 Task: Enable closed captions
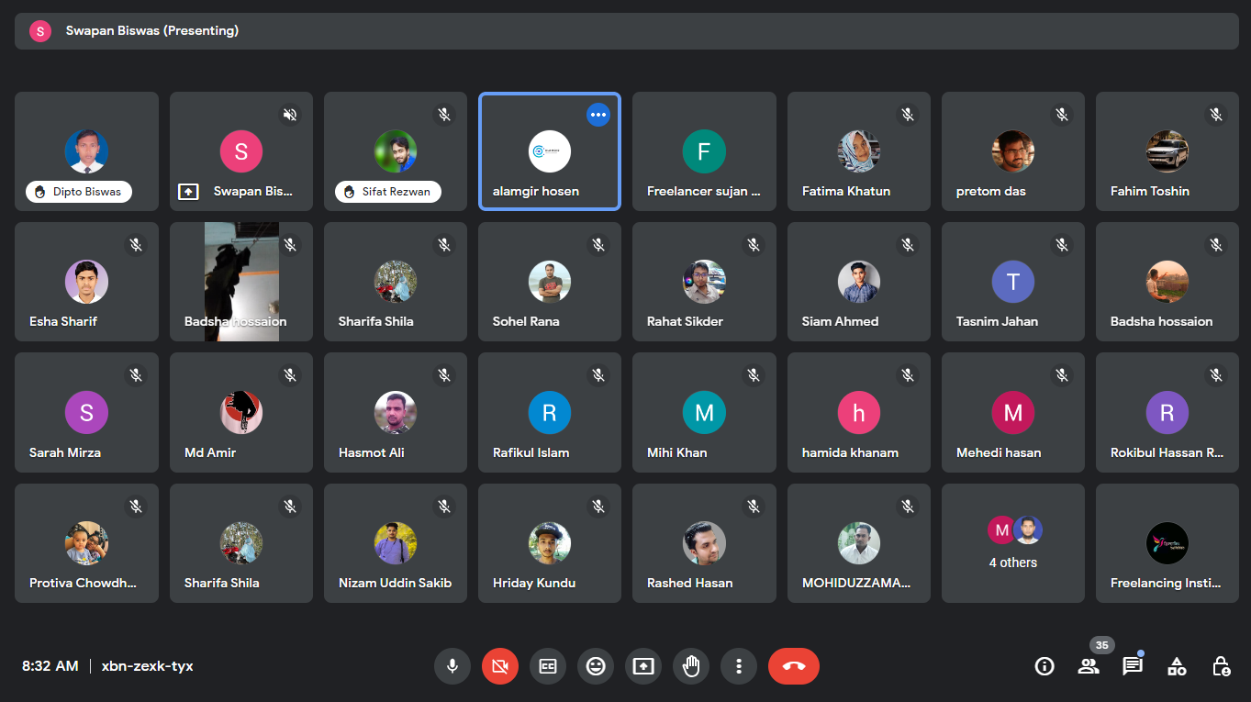pos(548,666)
